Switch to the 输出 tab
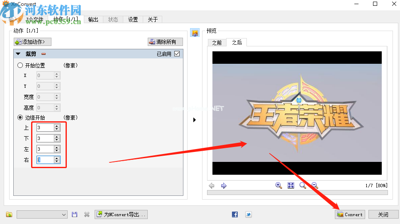The width and height of the screenshot is (400, 224). [x=93, y=19]
